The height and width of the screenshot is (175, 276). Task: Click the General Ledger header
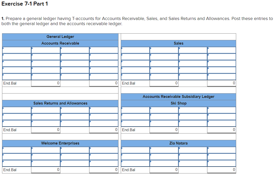[x=60, y=37]
